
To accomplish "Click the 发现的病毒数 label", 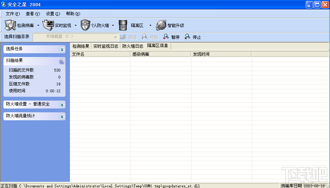I will (21, 77).
